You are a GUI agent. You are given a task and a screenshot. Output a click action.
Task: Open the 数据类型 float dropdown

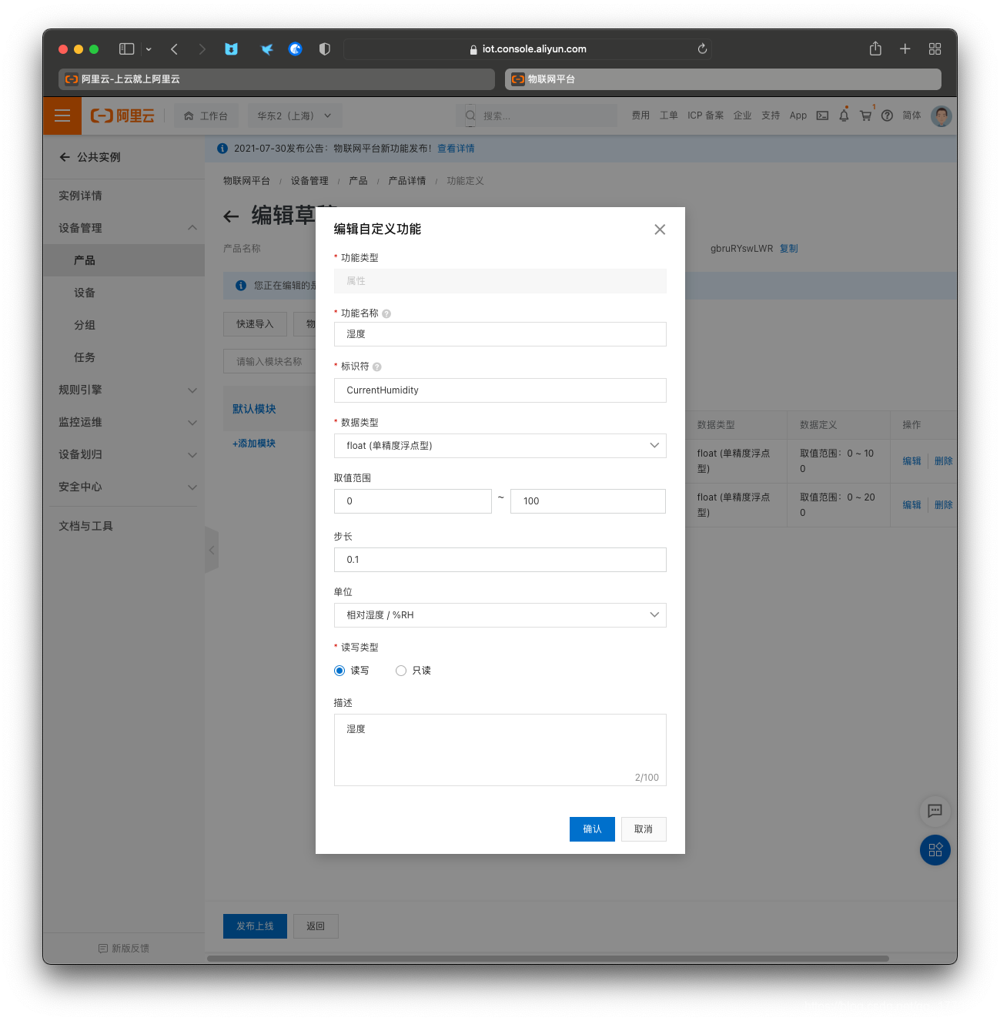point(500,446)
